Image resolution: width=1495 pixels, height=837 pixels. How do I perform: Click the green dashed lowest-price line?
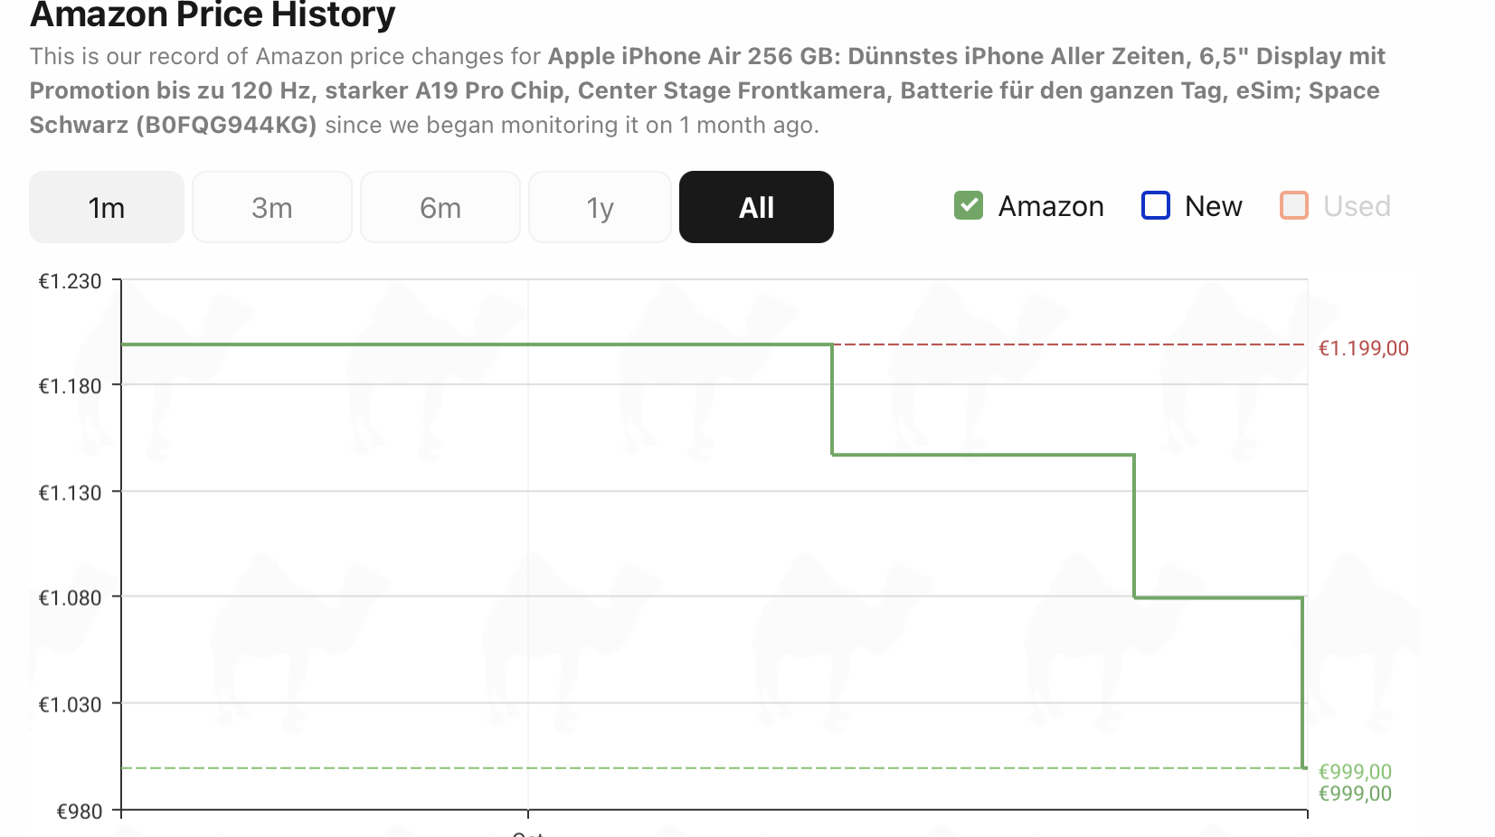pyautogui.click(x=712, y=768)
